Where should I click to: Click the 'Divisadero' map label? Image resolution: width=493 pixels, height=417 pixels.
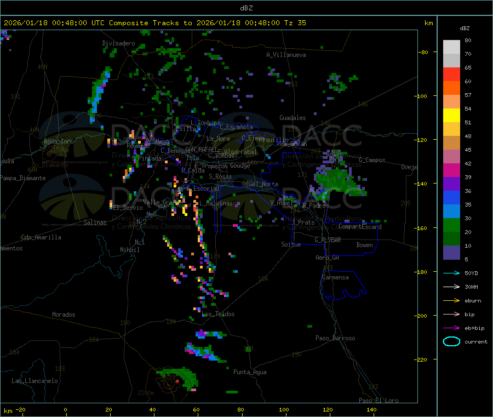tap(118, 43)
